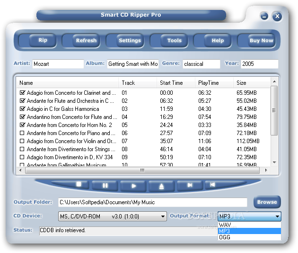This screenshot has width=298, height=253.
Task: Click the horizontal scrollbar left arrow
Action: pyautogui.click(x=20, y=170)
